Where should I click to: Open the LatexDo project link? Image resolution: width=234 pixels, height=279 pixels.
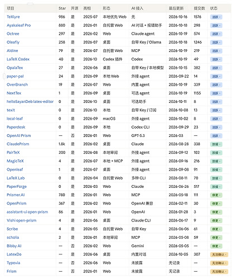14,254
